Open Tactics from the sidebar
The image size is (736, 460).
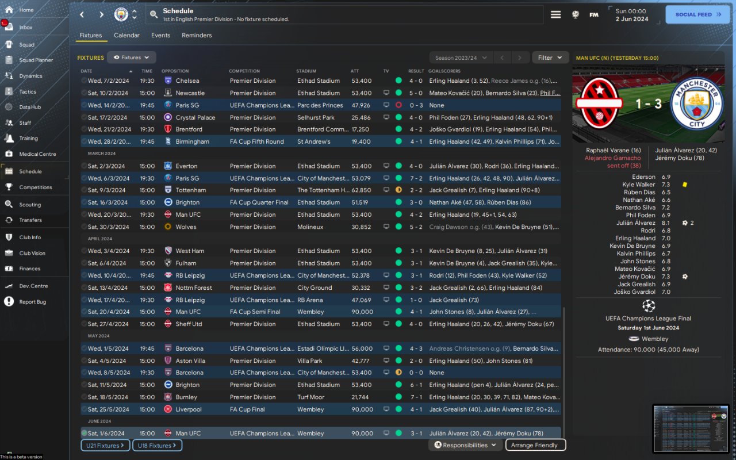click(28, 91)
